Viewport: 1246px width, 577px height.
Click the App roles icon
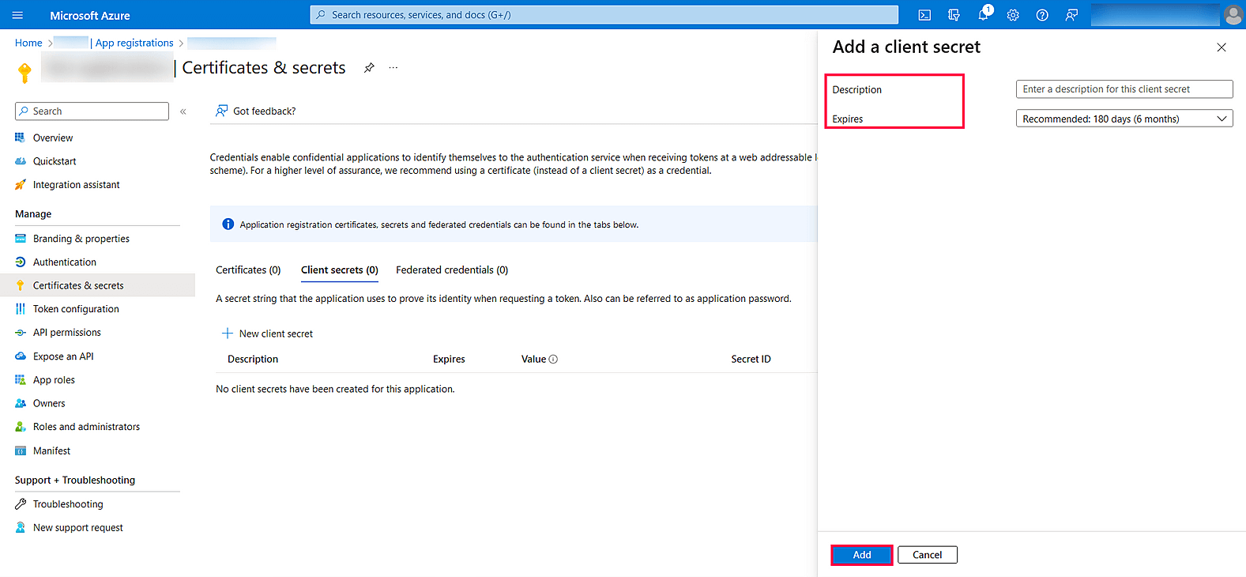tap(21, 380)
